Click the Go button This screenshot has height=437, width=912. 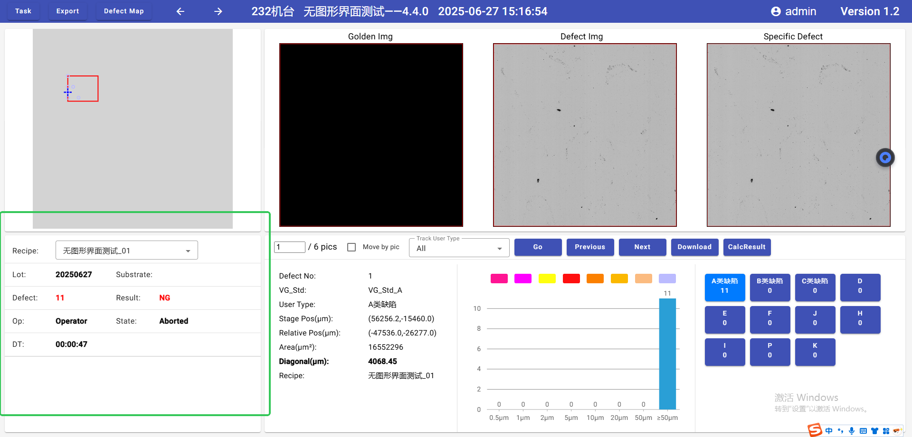538,247
